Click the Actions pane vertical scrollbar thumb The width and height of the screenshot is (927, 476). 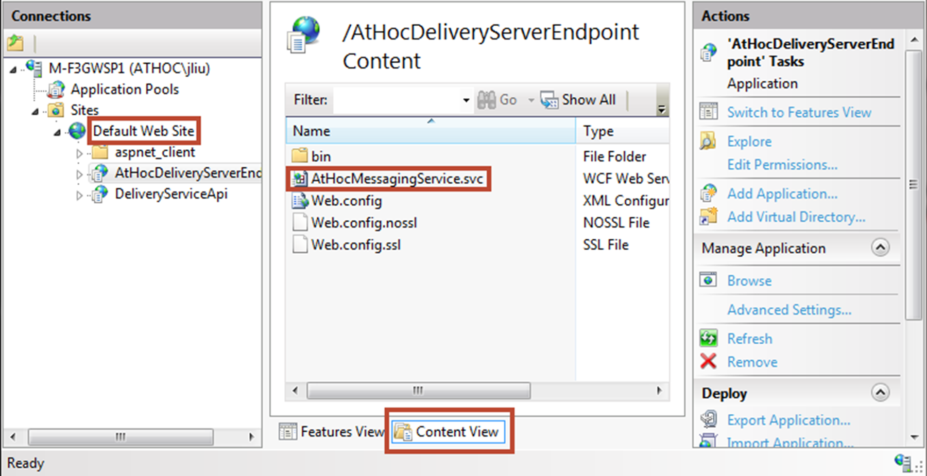pos(914,185)
